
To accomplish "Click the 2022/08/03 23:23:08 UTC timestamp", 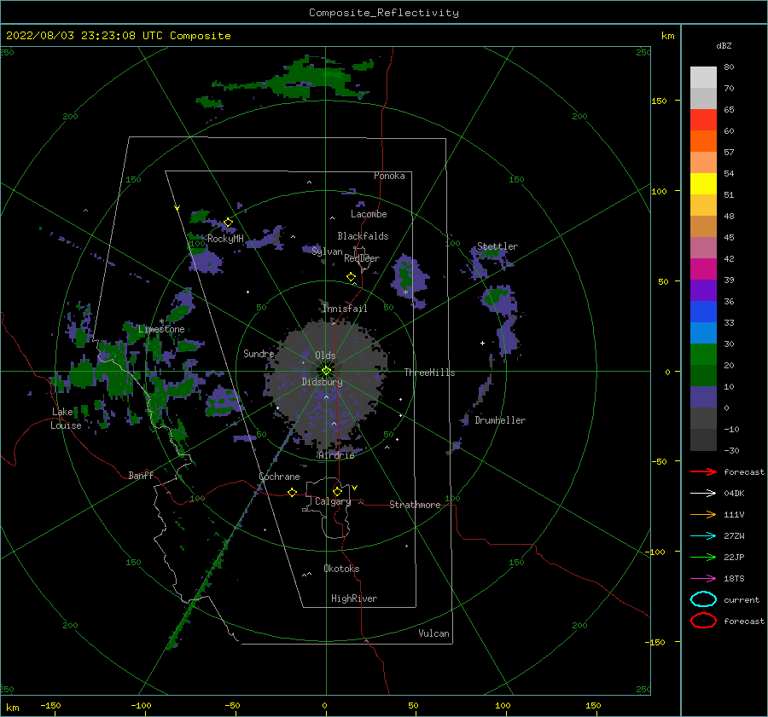I will [x=118, y=36].
